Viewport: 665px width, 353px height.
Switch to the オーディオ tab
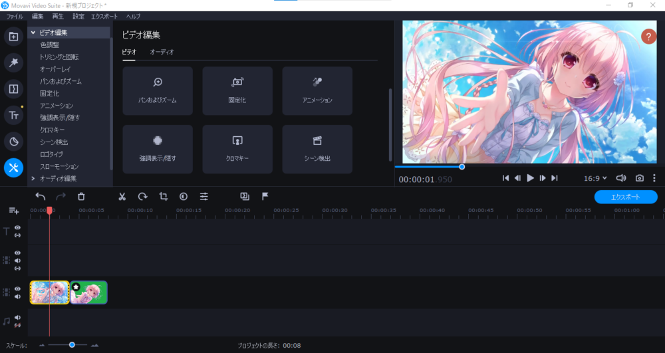pos(162,52)
